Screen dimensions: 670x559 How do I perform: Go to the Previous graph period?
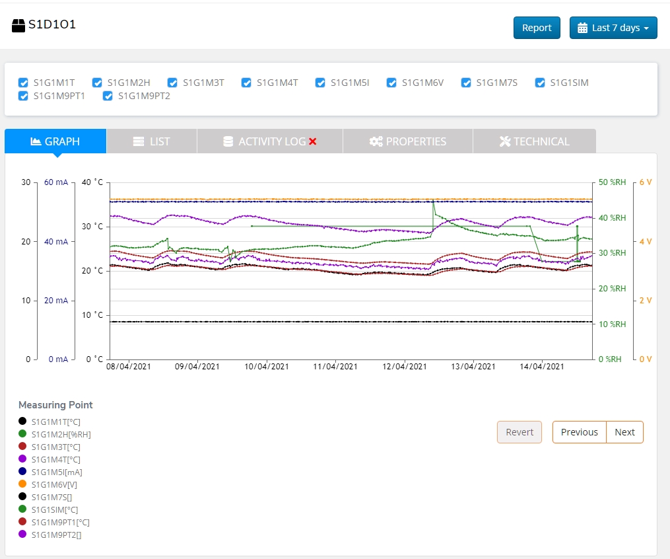pyautogui.click(x=579, y=432)
